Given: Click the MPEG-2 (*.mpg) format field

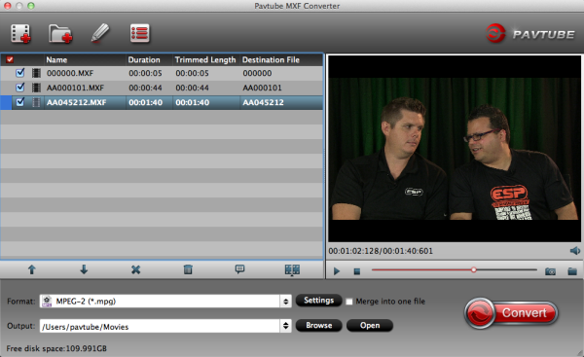Looking at the screenshot, I should pos(161,302).
